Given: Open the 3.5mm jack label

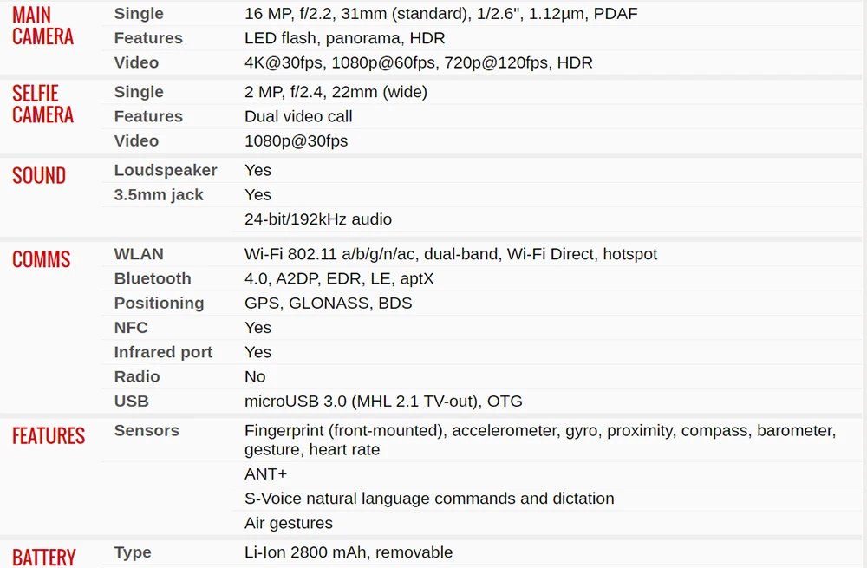Looking at the screenshot, I should pos(159,194).
